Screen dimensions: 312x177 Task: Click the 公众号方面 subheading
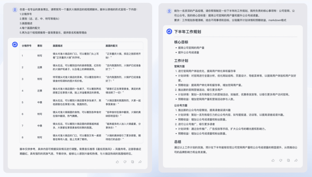click(x=181, y=105)
